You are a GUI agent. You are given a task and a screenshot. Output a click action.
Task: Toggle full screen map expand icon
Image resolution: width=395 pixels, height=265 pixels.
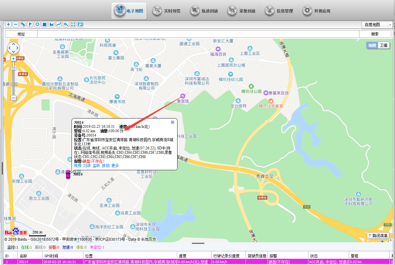73,24
